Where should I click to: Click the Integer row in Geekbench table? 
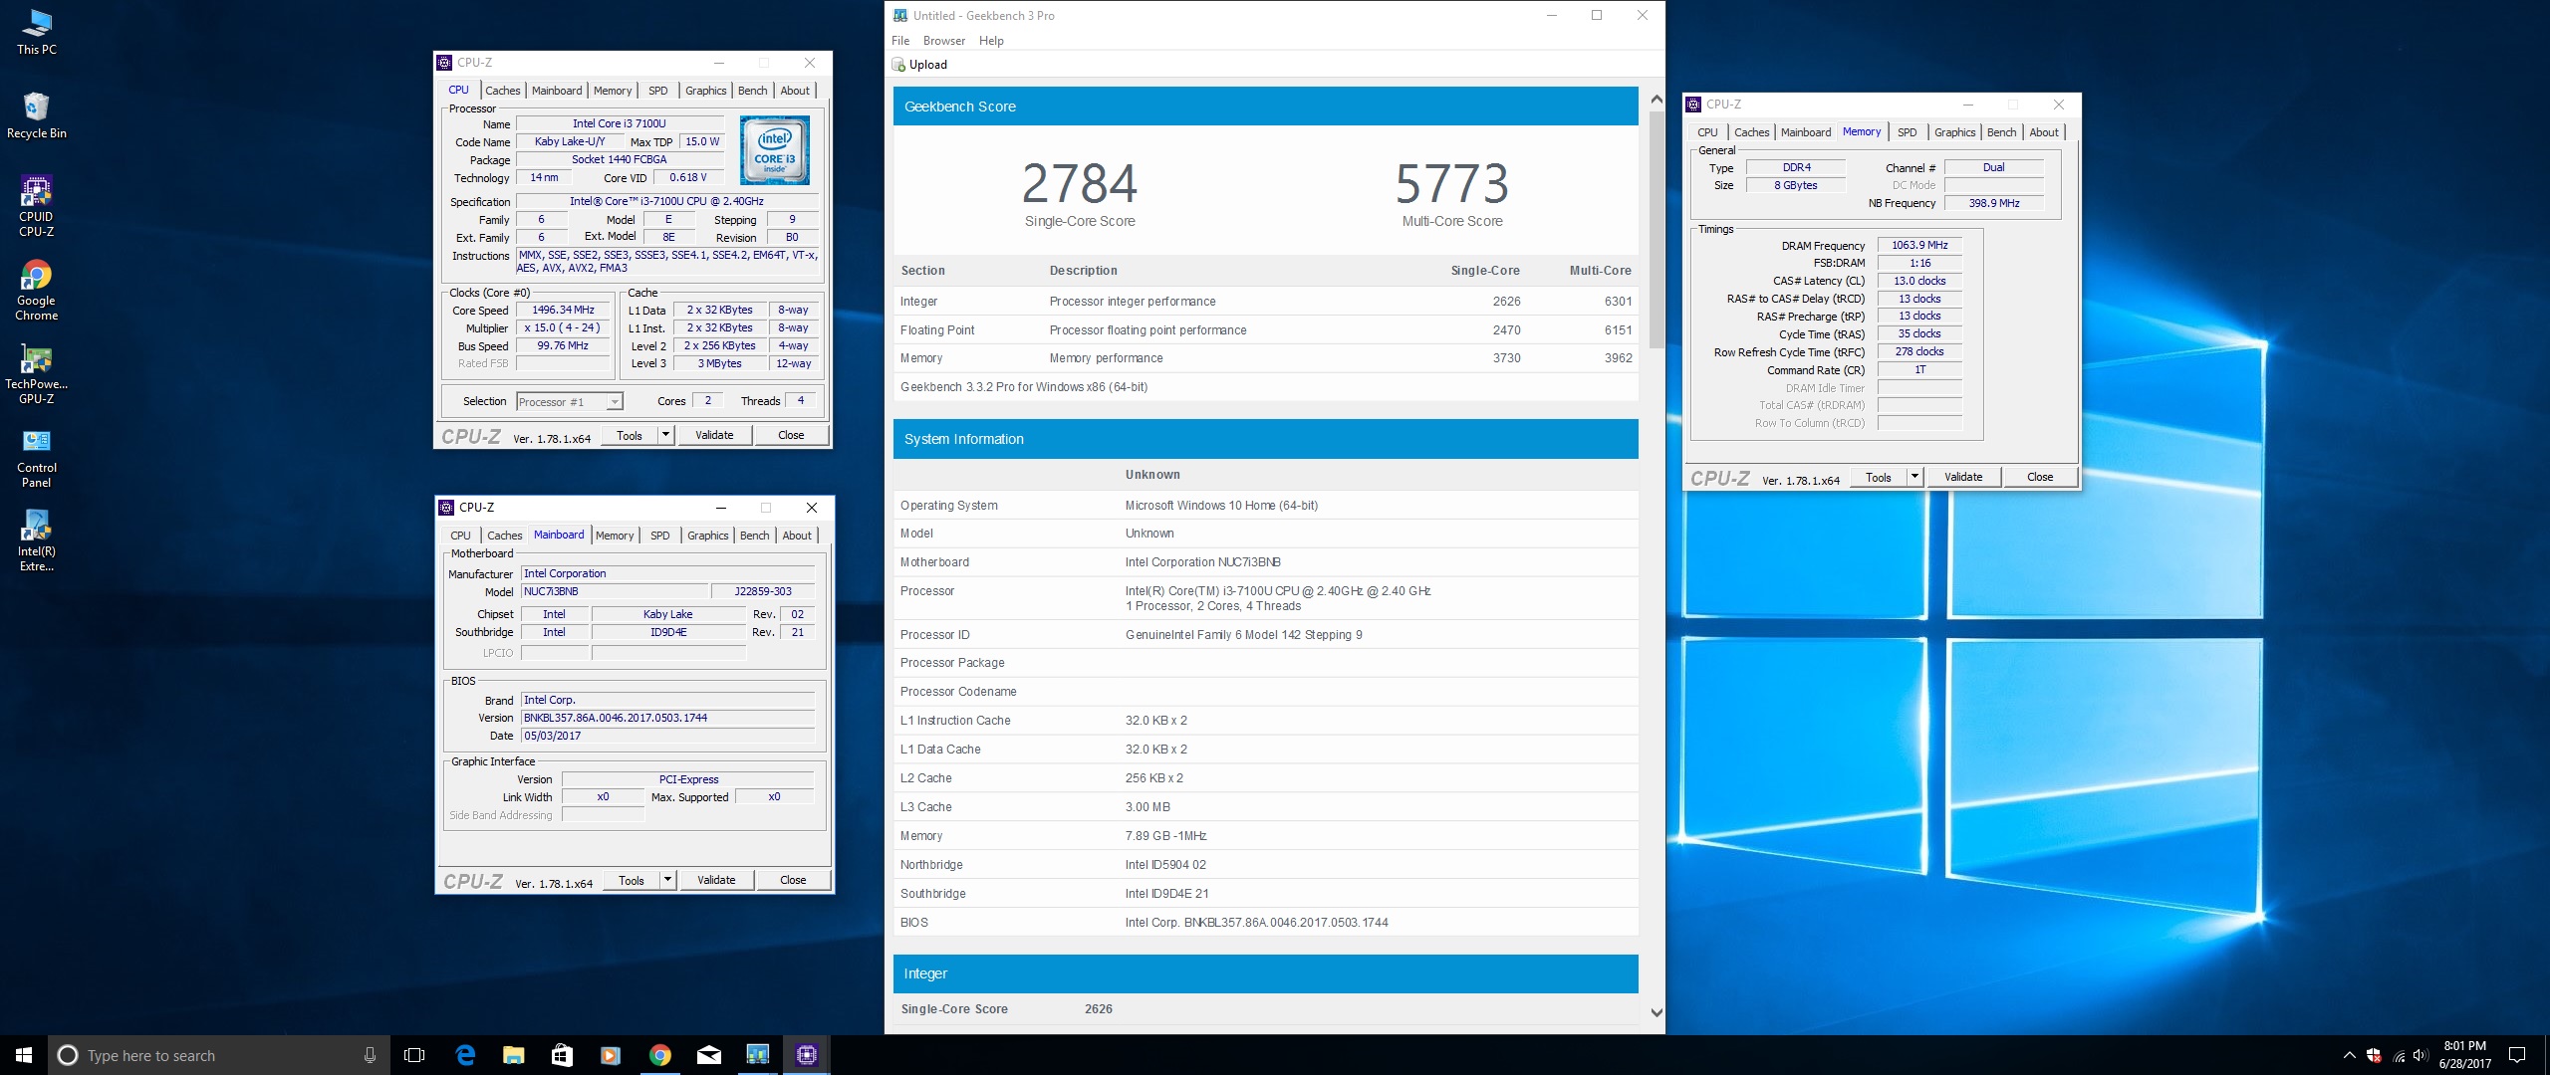pos(1265,302)
